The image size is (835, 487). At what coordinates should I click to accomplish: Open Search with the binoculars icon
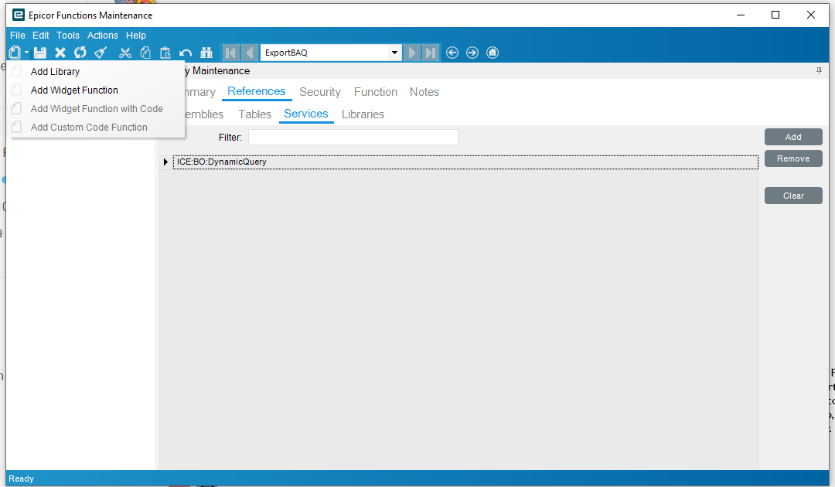tap(206, 53)
